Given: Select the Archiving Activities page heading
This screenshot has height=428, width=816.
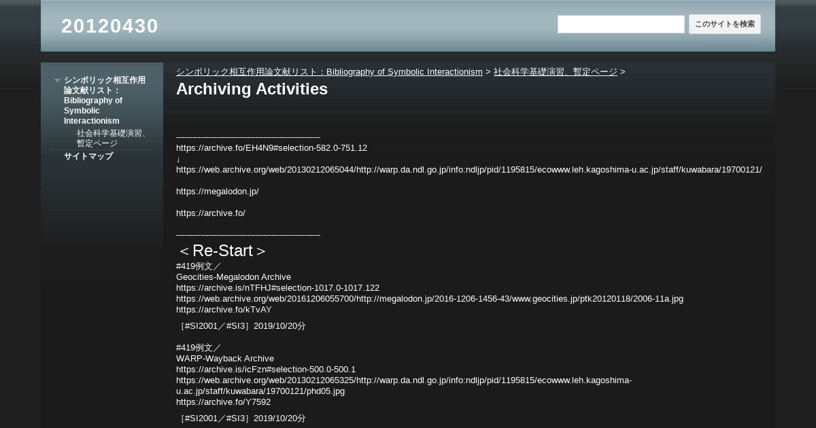Looking at the screenshot, I should [252, 89].
